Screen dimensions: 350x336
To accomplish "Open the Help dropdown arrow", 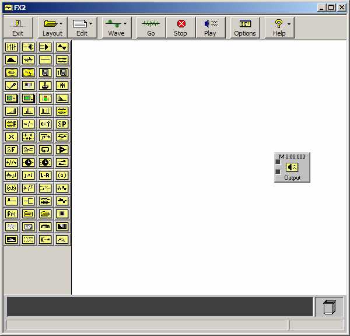I will [x=289, y=24].
